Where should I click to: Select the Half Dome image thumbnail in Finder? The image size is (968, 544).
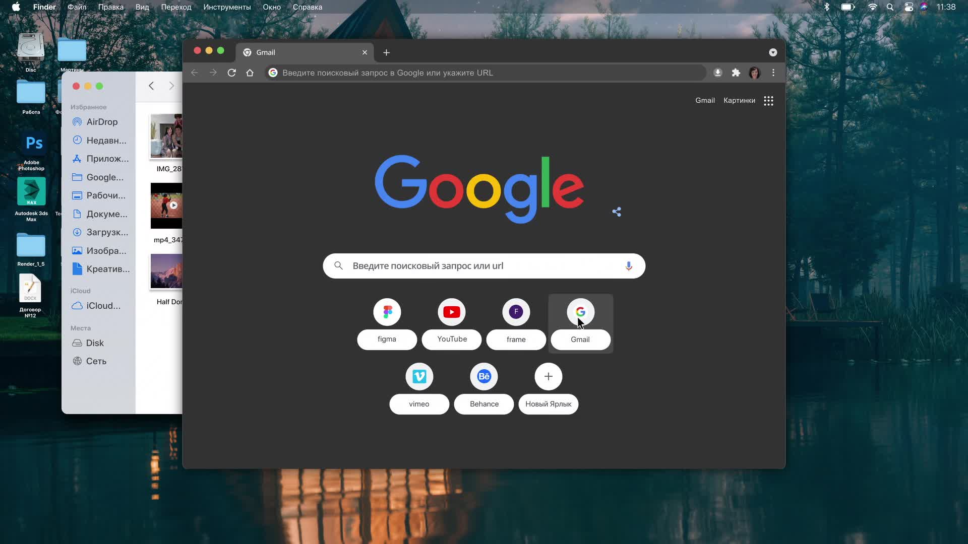pos(166,271)
